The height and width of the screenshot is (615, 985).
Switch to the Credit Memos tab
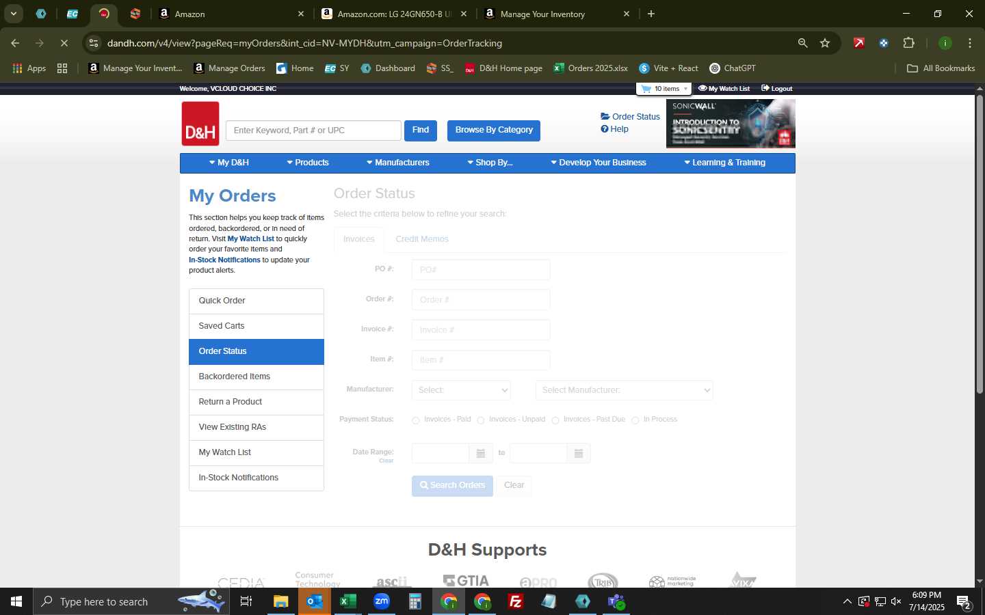(x=422, y=239)
